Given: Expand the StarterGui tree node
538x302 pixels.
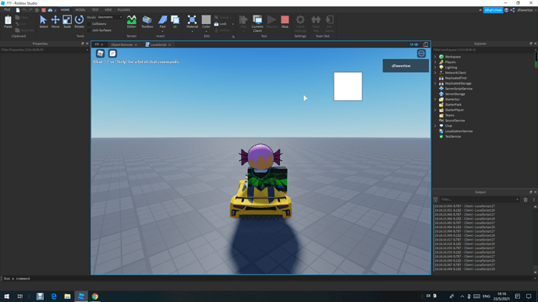Looking at the screenshot, I should (x=435, y=100).
